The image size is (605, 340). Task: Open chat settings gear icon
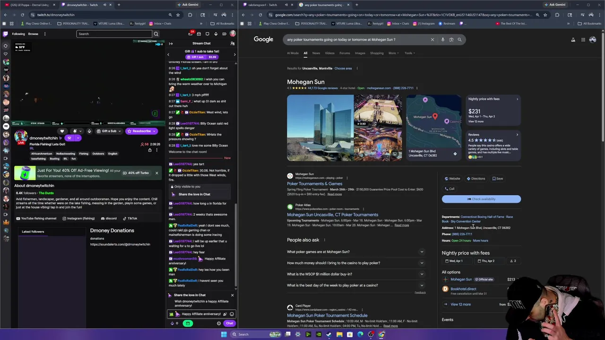[219, 323]
